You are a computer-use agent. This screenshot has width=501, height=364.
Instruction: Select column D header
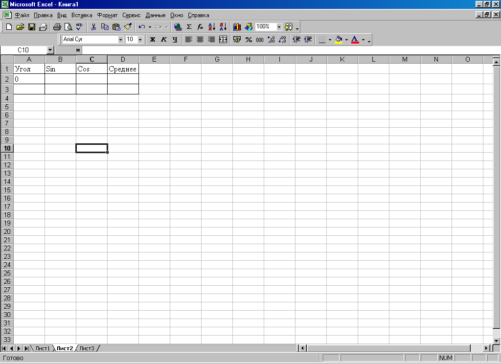[x=123, y=59]
